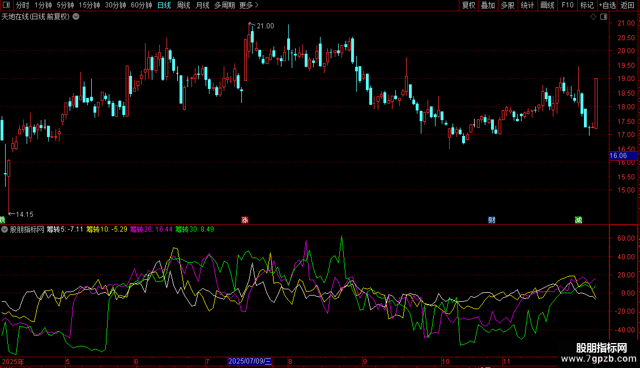Click the 筹转5: -7.11 indicator value
Viewport: 640px width, 368px height.
click(65, 229)
